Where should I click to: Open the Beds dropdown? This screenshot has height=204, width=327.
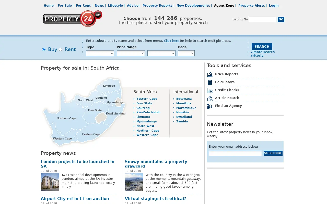click(x=186, y=53)
